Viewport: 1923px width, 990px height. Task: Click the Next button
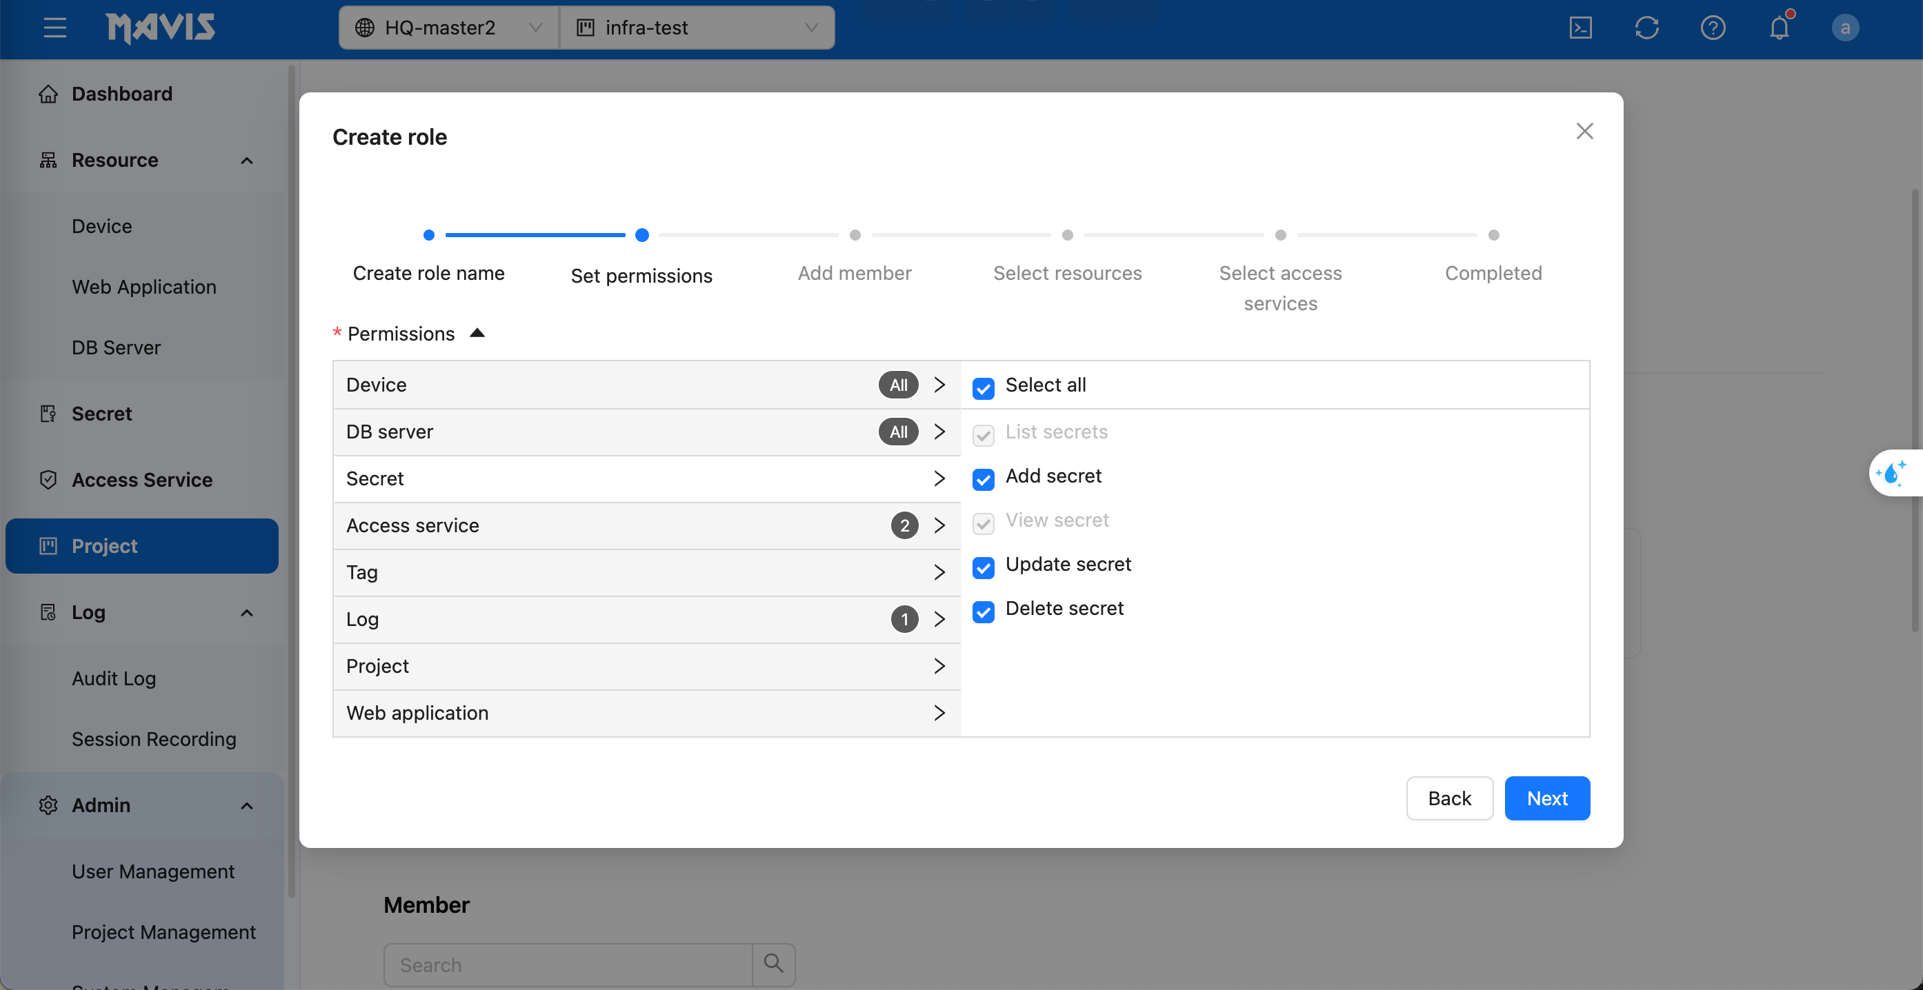point(1547,798)
